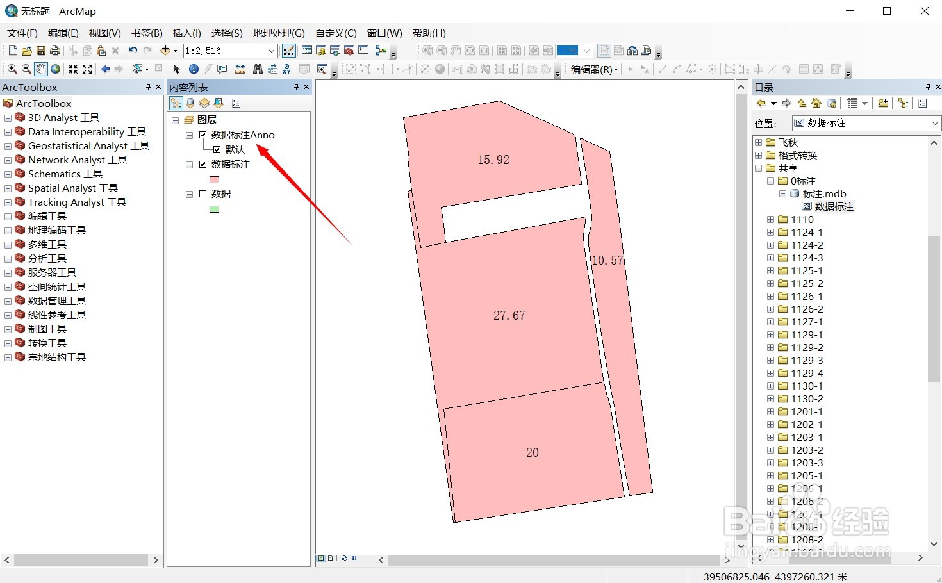Select the 标注.mdb geodatabase in Catalog
Image resolution: width=942 pixels, height=583 pixels.
[824, 193]
